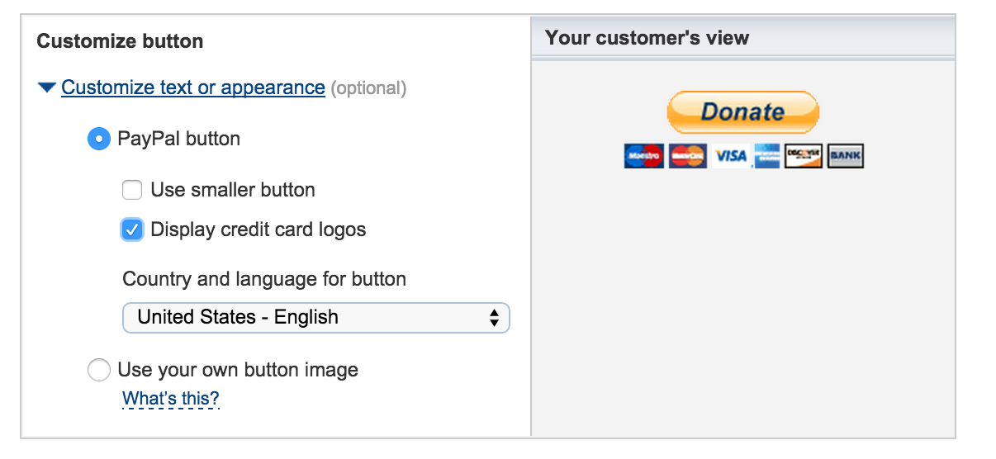This screenshot has height=459, width=996.
Task: Click the Customize button heading
Action: click(120, 41)
